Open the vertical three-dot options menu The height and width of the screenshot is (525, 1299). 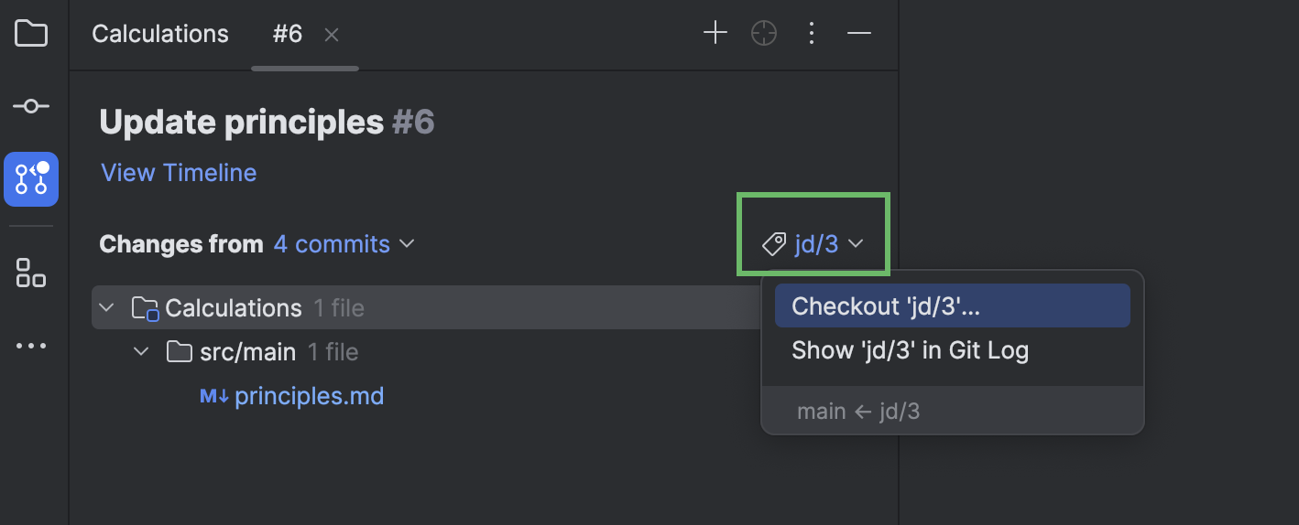pyautogui.click(x=811, y=34)
